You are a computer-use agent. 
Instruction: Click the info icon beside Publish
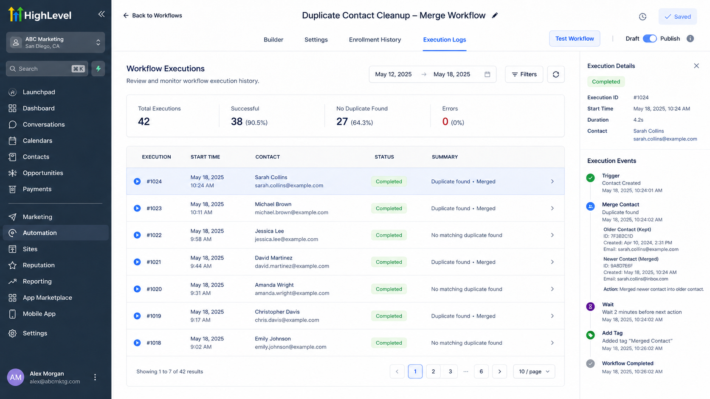coord(690,39)
